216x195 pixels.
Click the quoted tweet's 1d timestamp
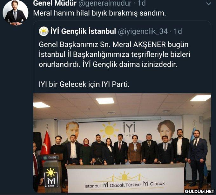tap(178, 31)
